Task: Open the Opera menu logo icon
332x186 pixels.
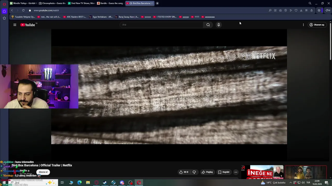Action: [x=4, y=4]
